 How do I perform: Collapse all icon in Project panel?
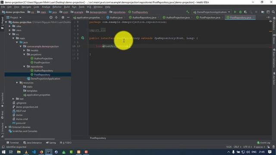56,17
